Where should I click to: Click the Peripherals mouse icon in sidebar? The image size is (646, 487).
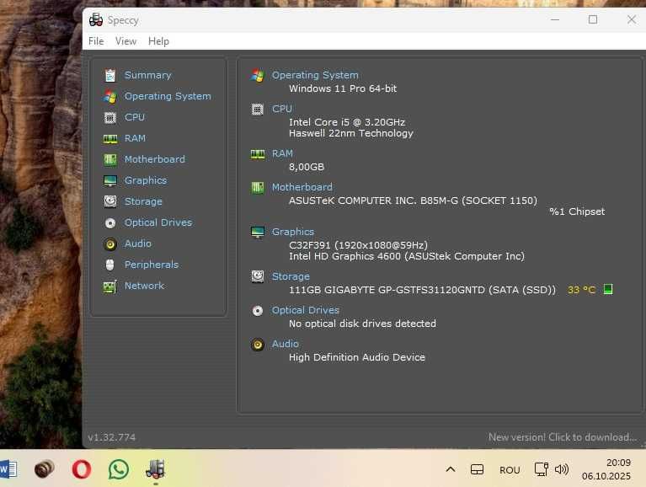click(109, 265)
